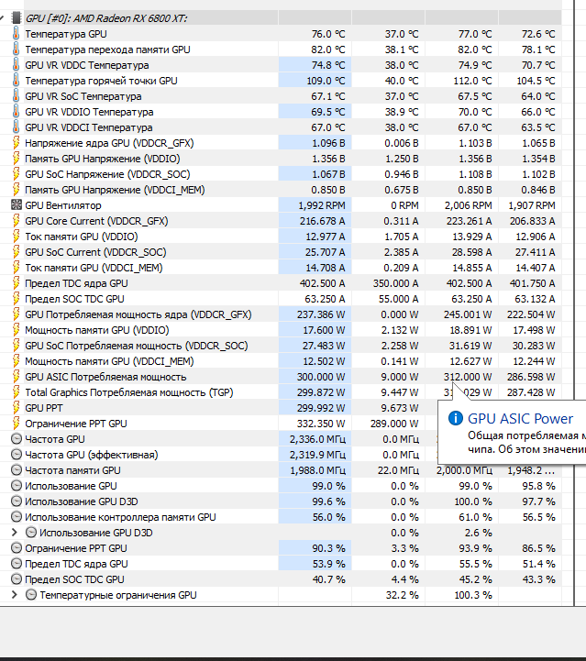
Task: Expand the collapsed Использование GPU D3D subgroup
Action: point(15,533)
